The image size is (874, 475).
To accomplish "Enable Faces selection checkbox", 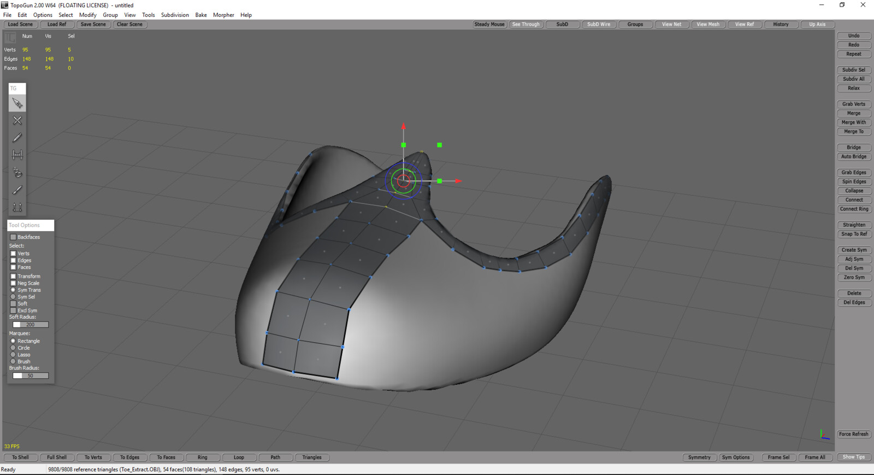I will [x=13, y=267].
